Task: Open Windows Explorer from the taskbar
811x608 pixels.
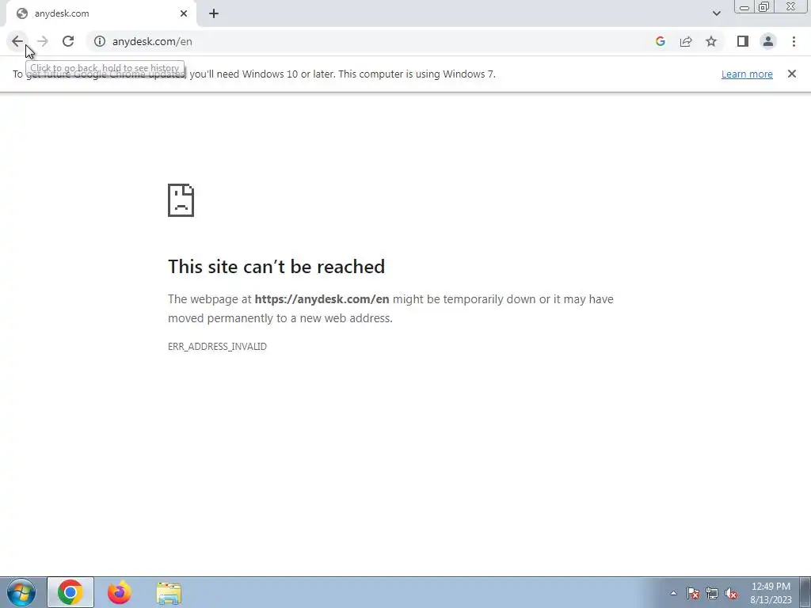Action: coord(169,593)
